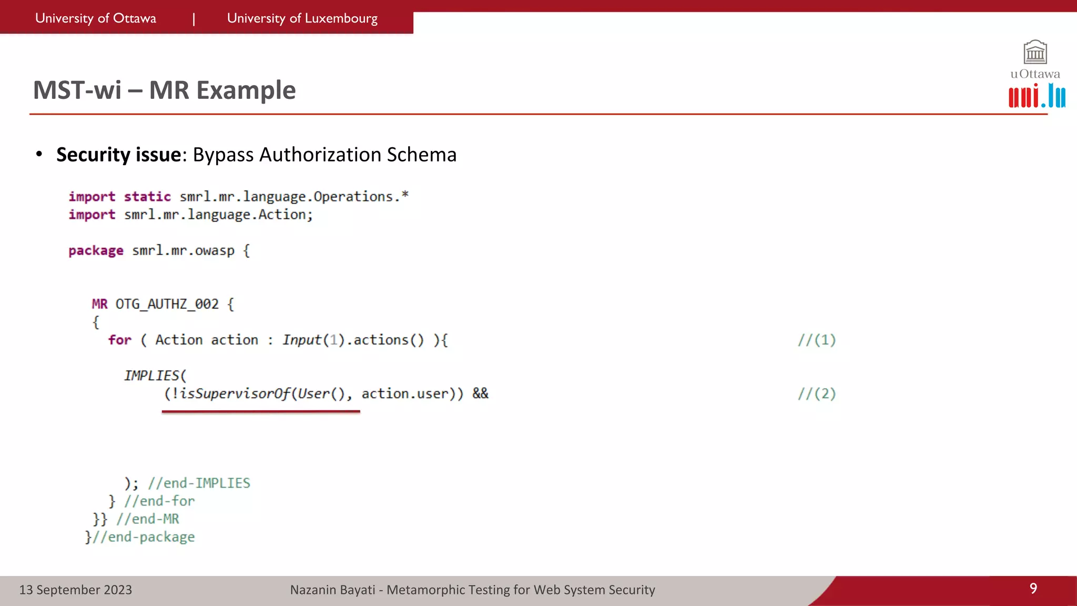Click the uni.lu logo
The image size is (1077, 606).
(1037, 96)
